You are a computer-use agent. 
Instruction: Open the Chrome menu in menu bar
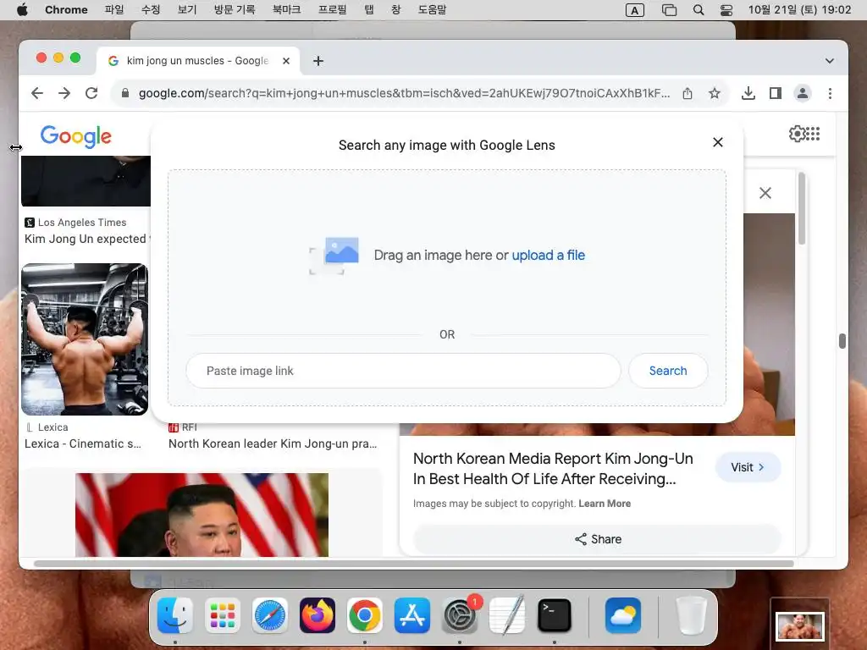point(66,9)
